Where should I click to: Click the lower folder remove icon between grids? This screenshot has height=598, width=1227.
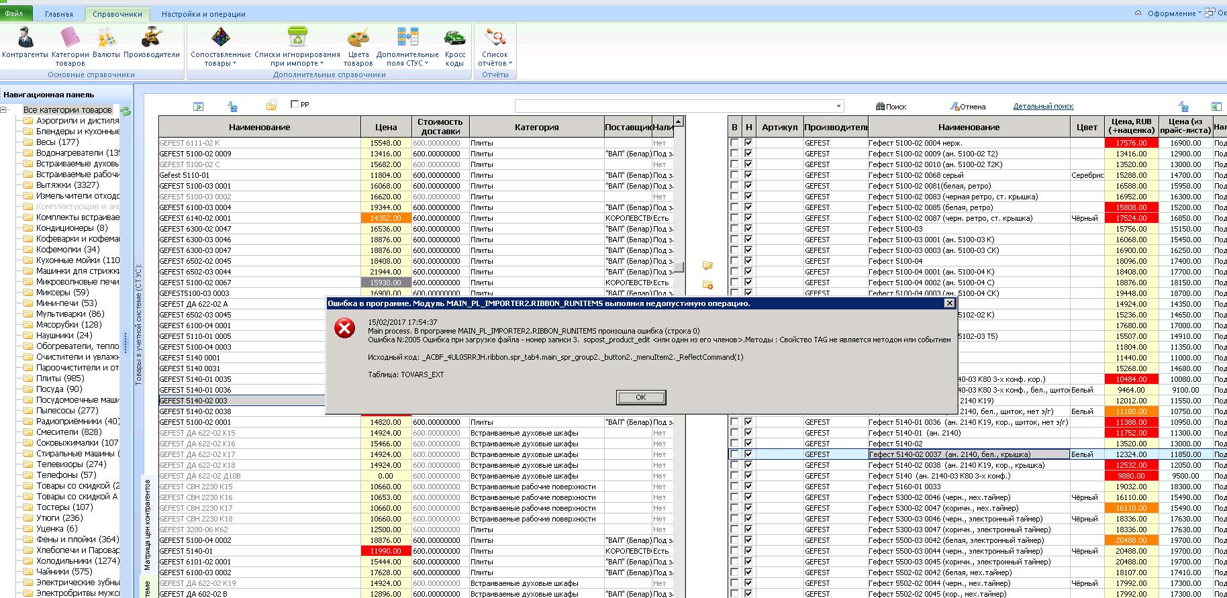707,285
